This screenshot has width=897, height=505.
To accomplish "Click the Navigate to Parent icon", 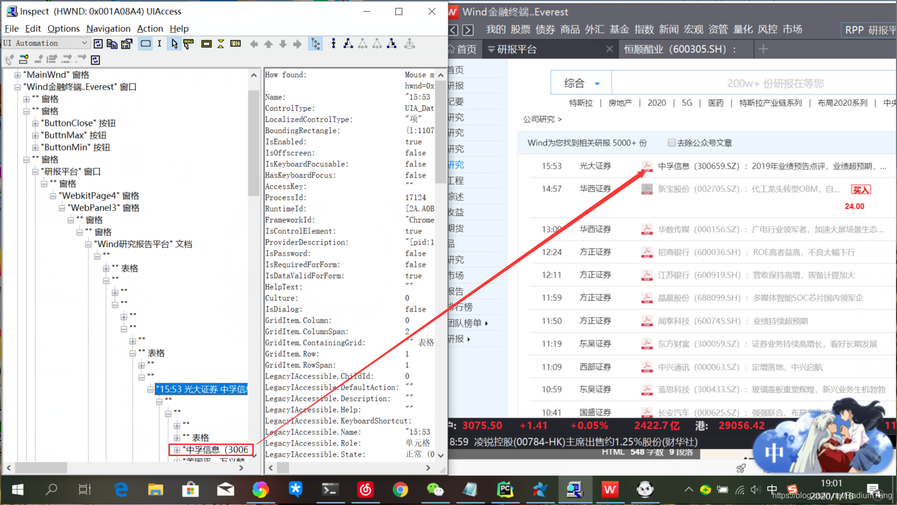I will click(333, 44).
